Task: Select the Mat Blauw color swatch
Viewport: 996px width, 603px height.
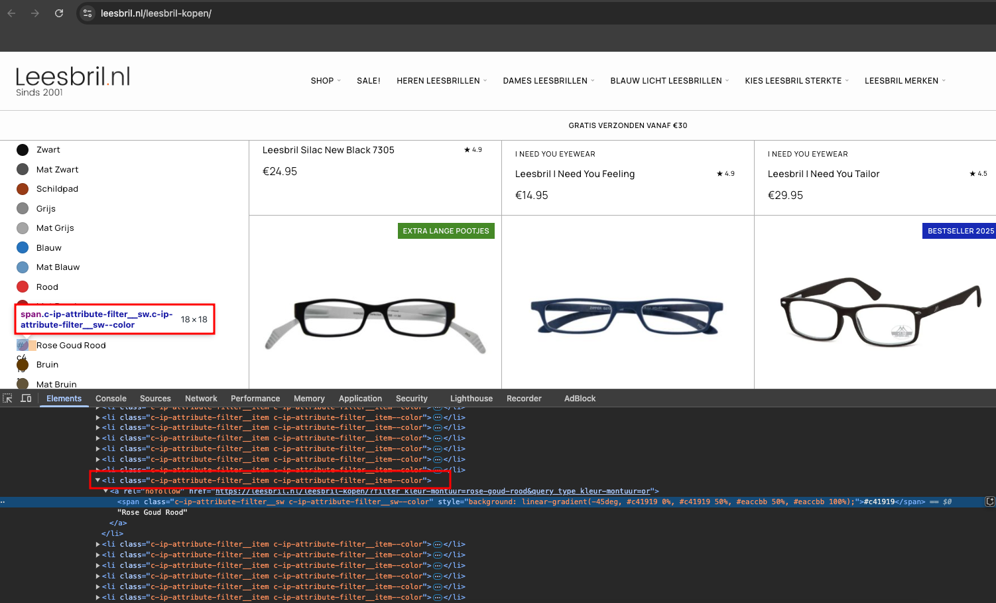Action: tap(23, 267)
